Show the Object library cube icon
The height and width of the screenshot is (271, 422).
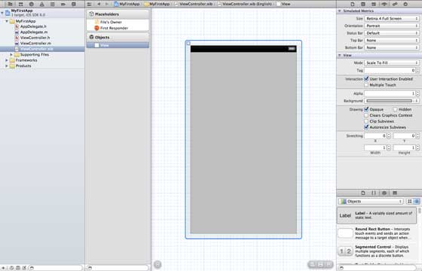click(x=384, y=193)
